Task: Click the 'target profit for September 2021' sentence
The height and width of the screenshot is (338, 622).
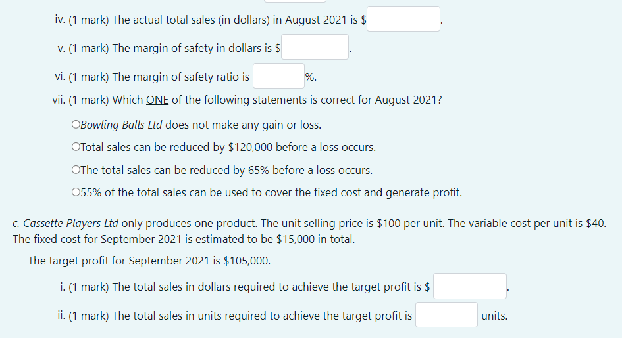Action: (149, 261)
